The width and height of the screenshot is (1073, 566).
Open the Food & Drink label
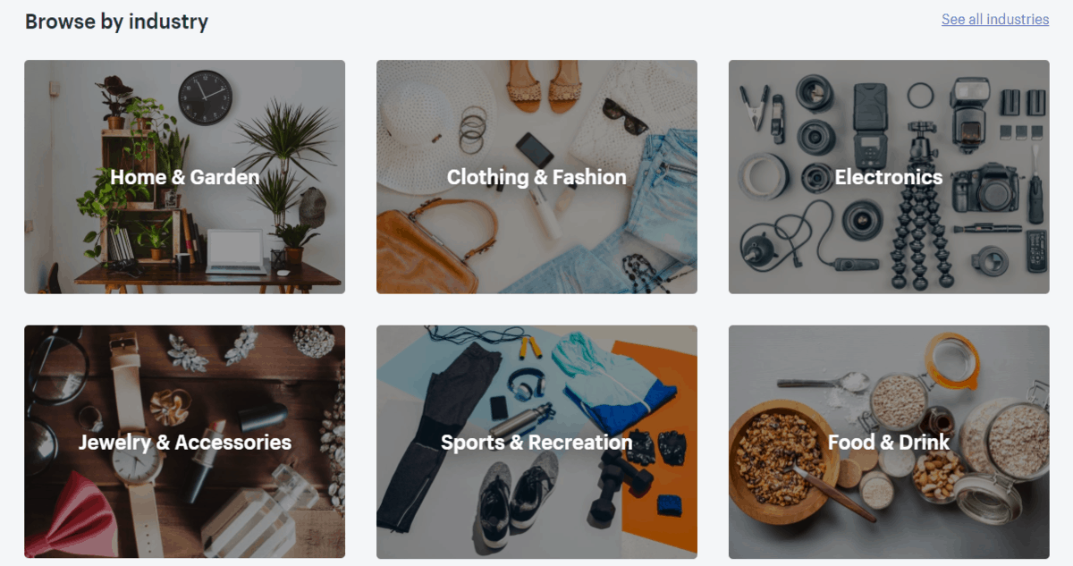889,442
